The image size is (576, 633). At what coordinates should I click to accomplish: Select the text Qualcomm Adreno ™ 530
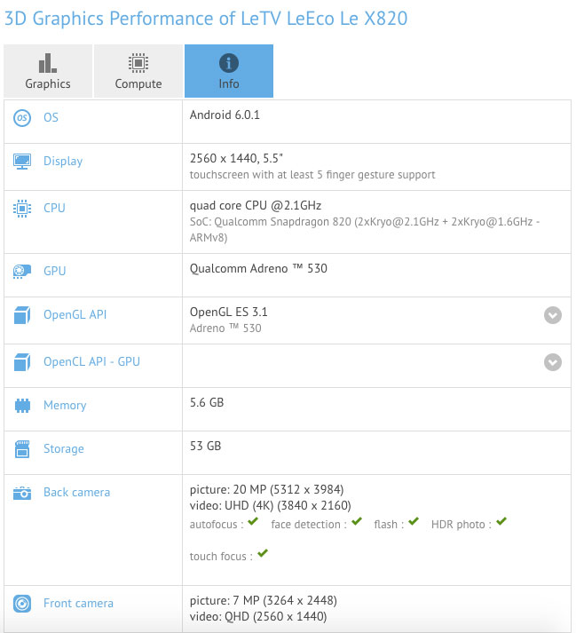coord(258,268)
